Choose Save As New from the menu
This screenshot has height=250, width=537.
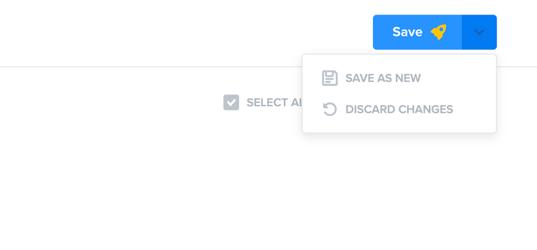pyautogui.click(x=399, y=78)
